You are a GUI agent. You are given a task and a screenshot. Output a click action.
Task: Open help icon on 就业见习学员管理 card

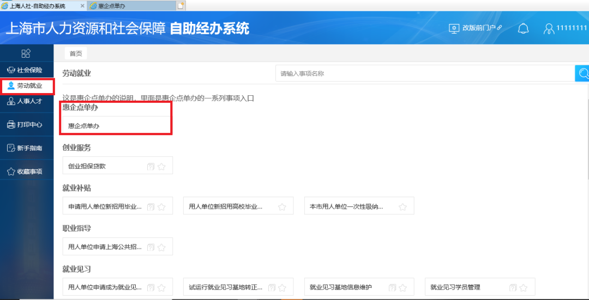(x=513, y=287)
